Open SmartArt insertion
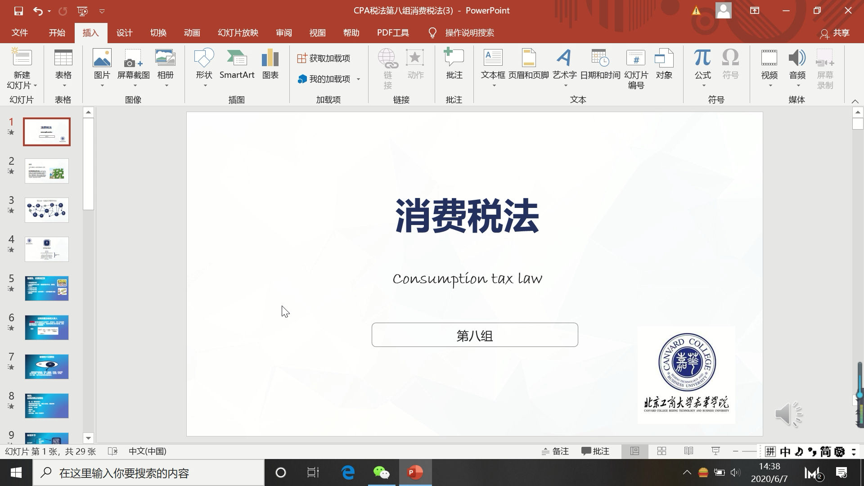The image size is (864, 486). coord(237,65)
